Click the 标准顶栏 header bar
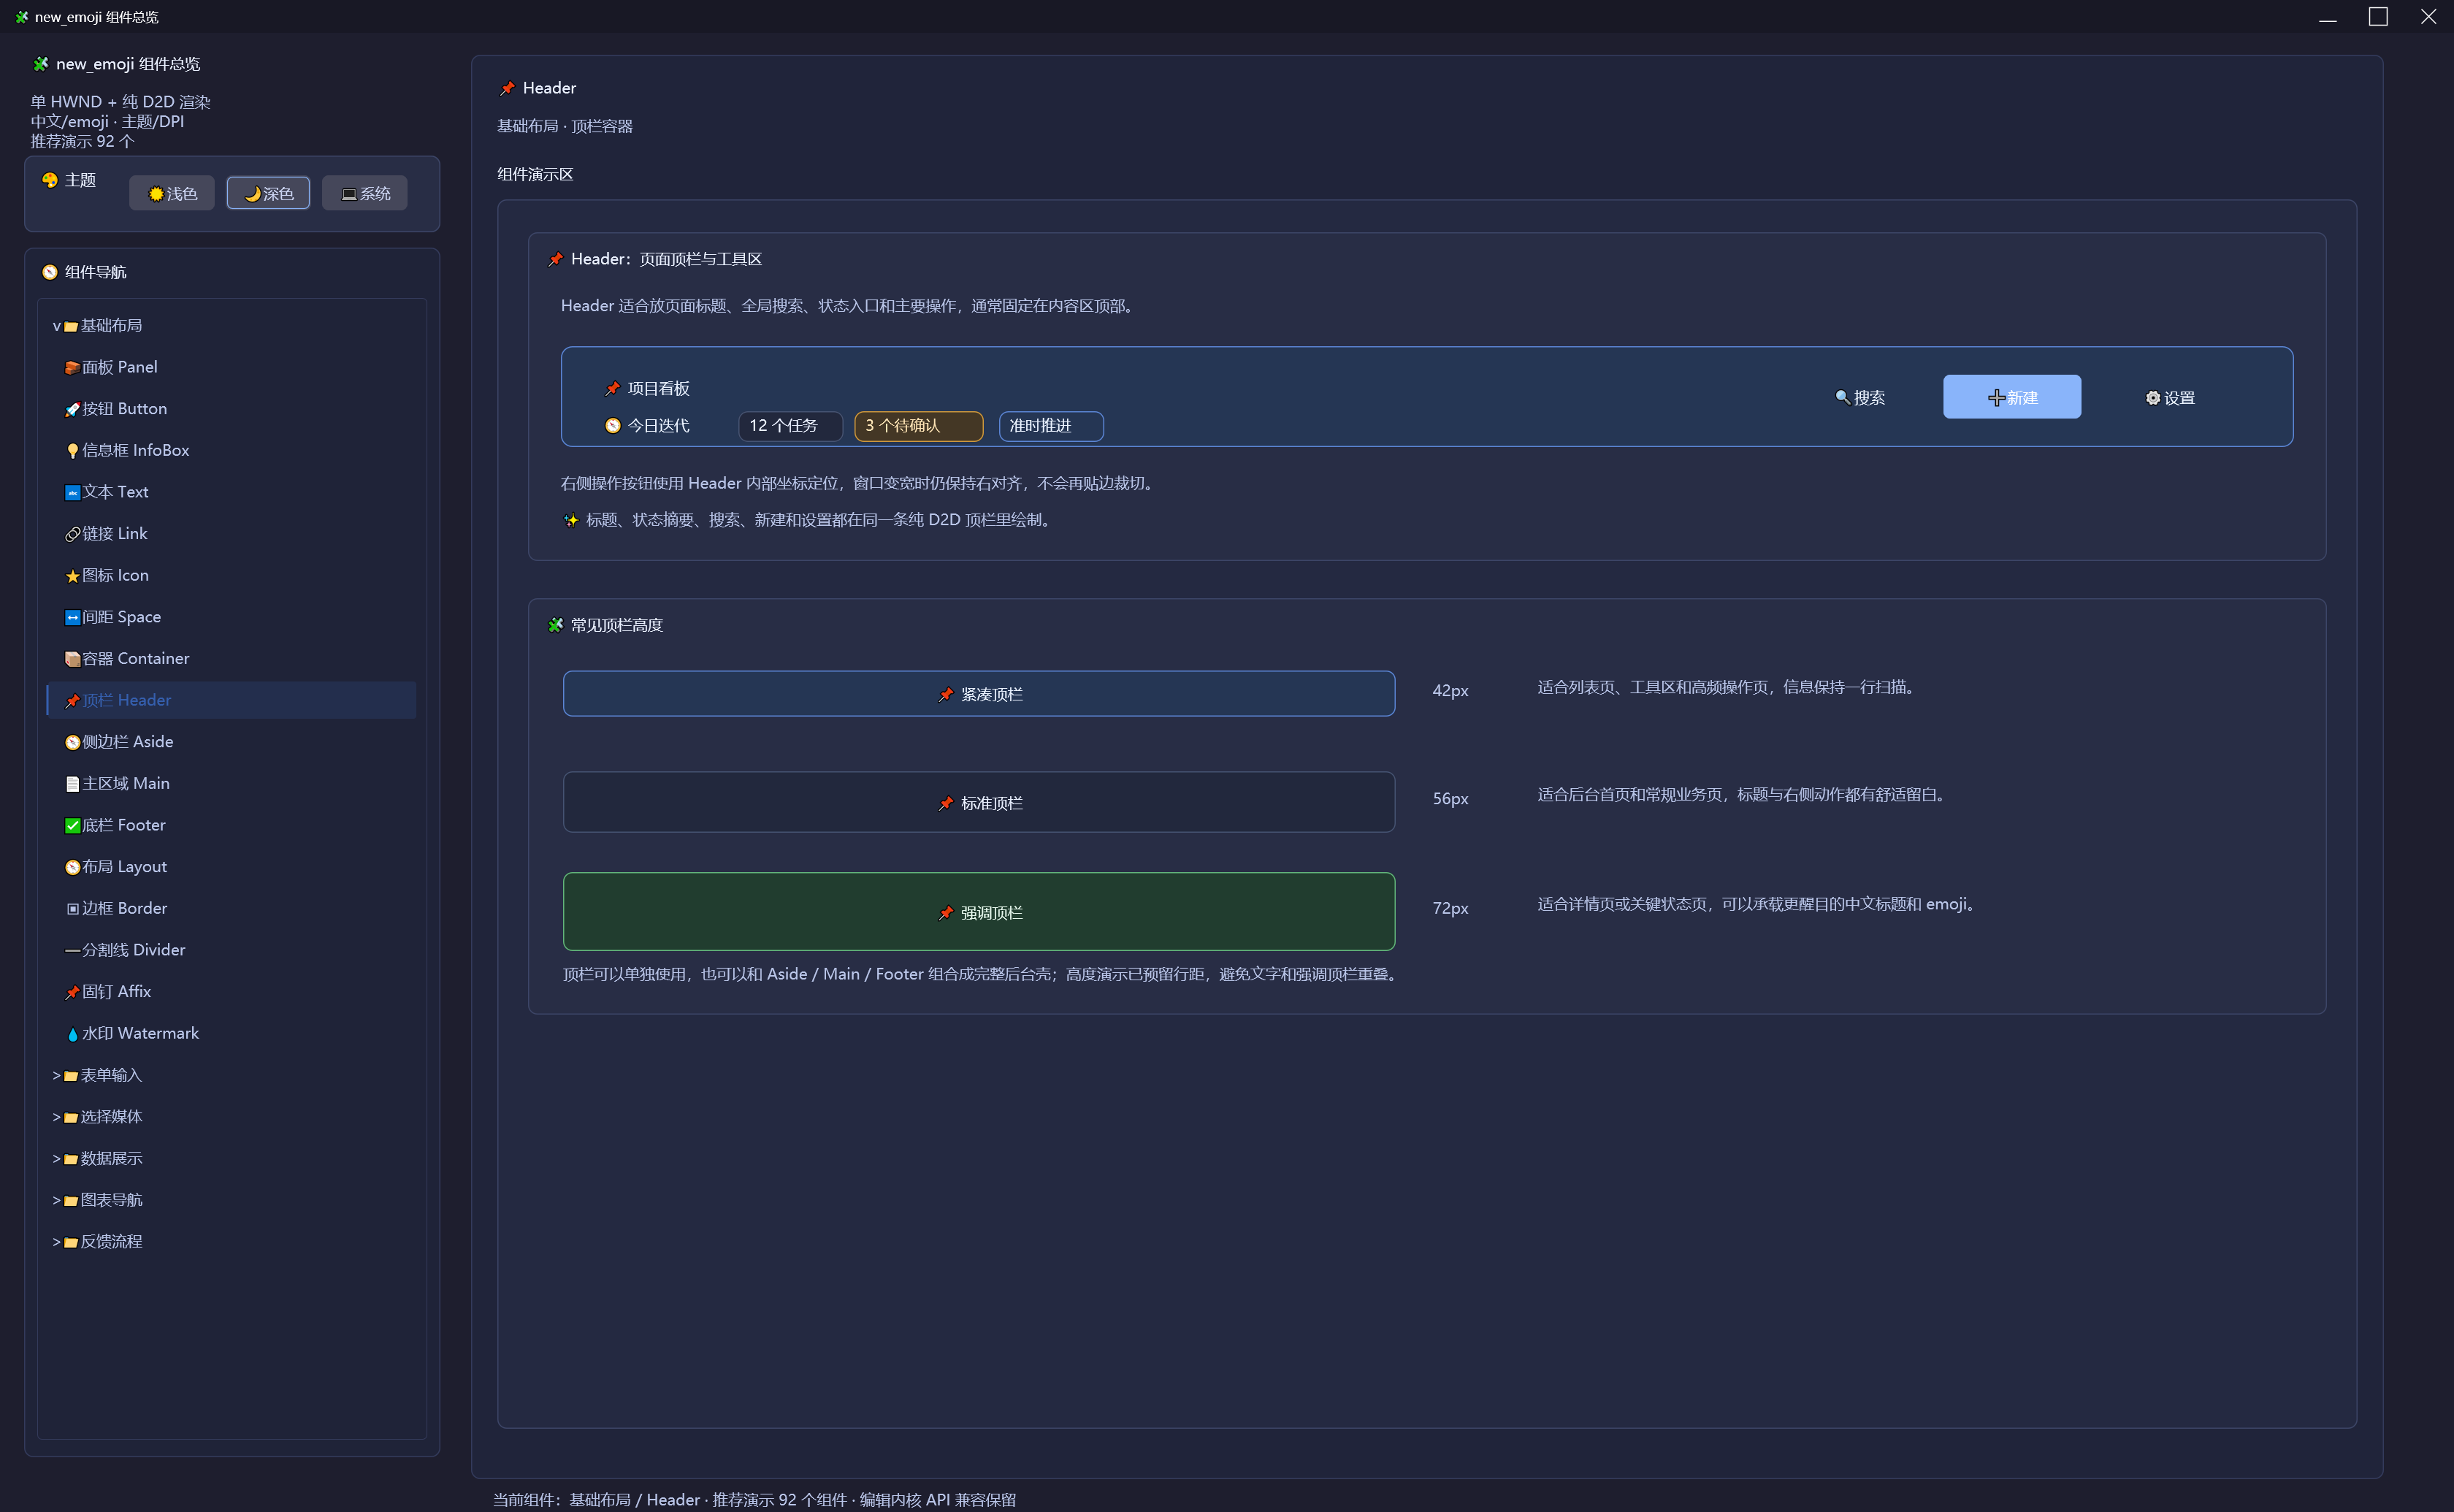The image size is (2454, 1512). point(979,802)
